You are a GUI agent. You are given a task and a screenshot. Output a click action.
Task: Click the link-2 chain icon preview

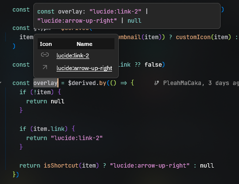(45, 55)
